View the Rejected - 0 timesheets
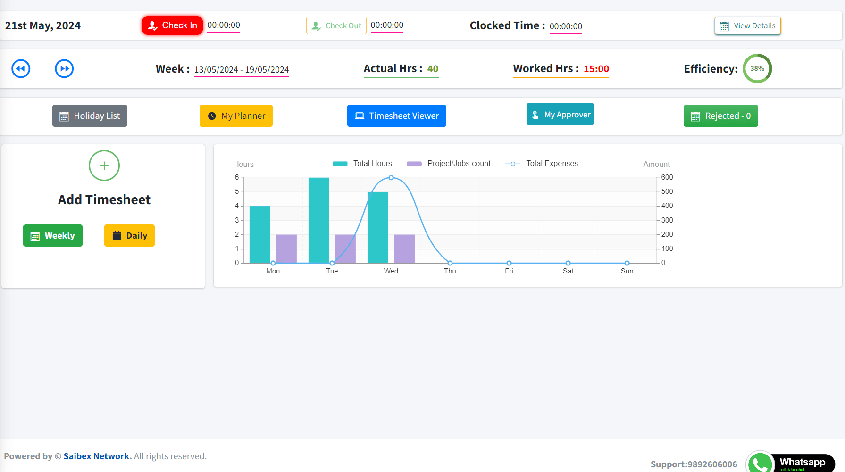The height and width of the screenshot is (472, 845). pos(720,116)
